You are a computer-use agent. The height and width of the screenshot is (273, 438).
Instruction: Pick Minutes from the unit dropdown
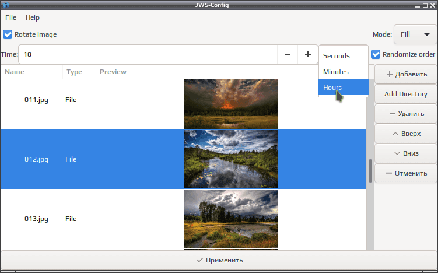(x=344, y=72)
